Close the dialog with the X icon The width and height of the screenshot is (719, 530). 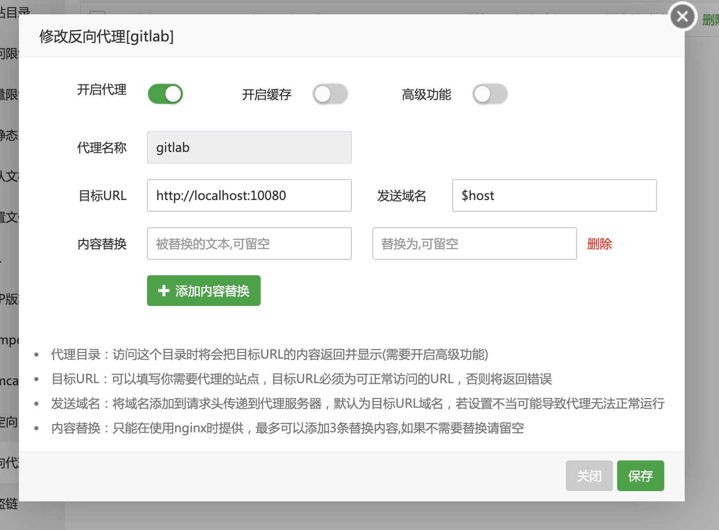point(683,16)
